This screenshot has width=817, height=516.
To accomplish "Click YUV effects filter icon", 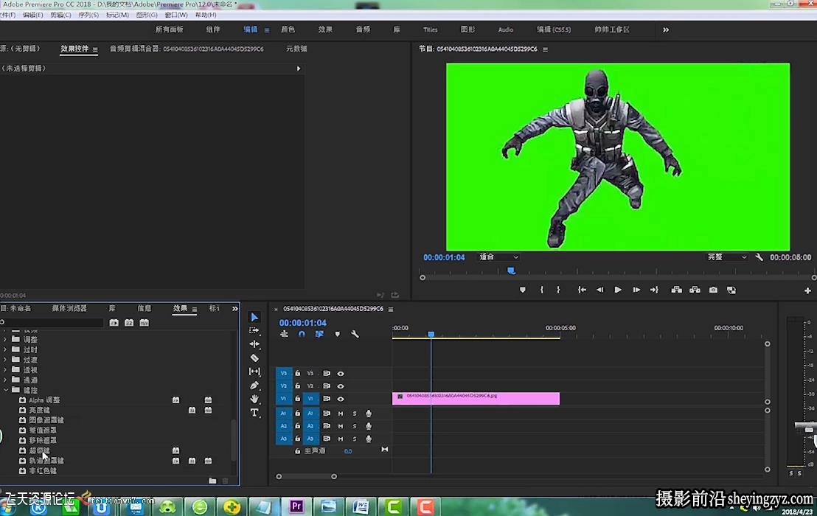I will tap(145, 323).
